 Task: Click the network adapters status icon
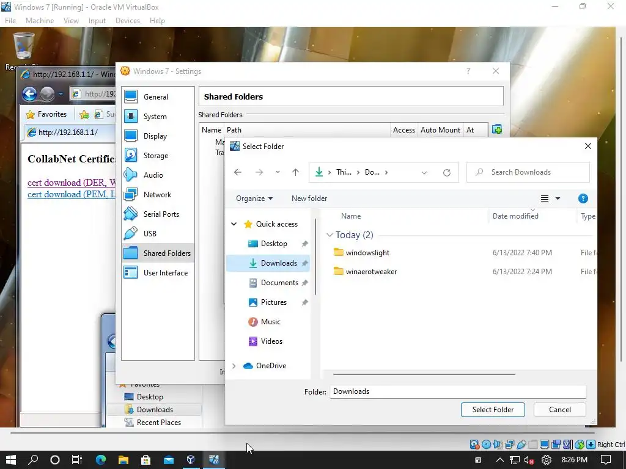[x=509, y=445]
